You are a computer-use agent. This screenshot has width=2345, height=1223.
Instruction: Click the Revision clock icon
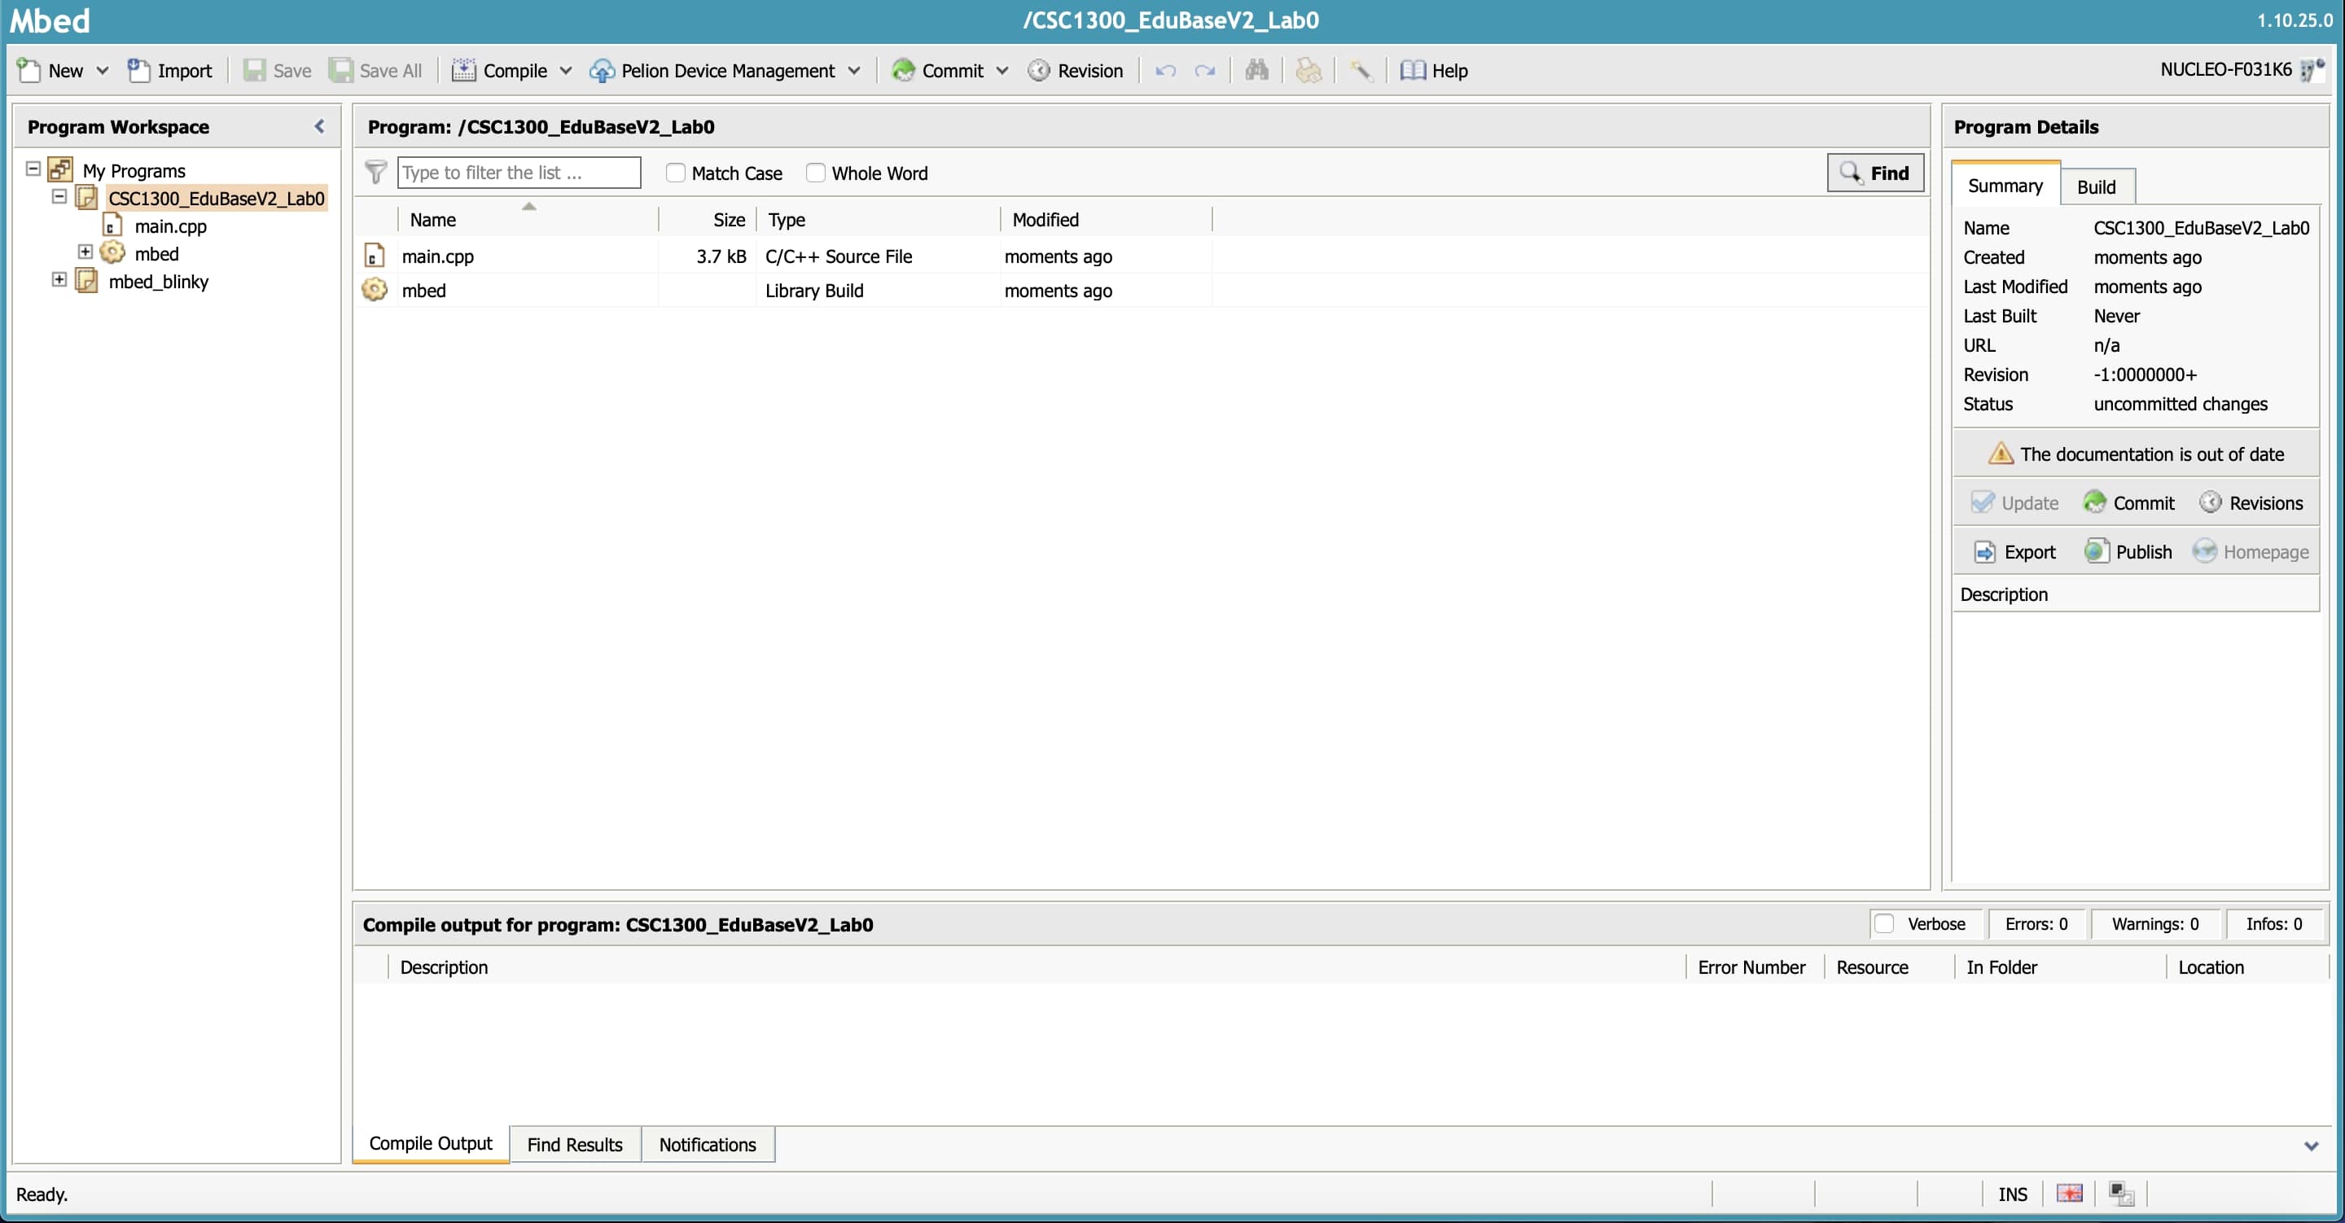[1039, 70]
